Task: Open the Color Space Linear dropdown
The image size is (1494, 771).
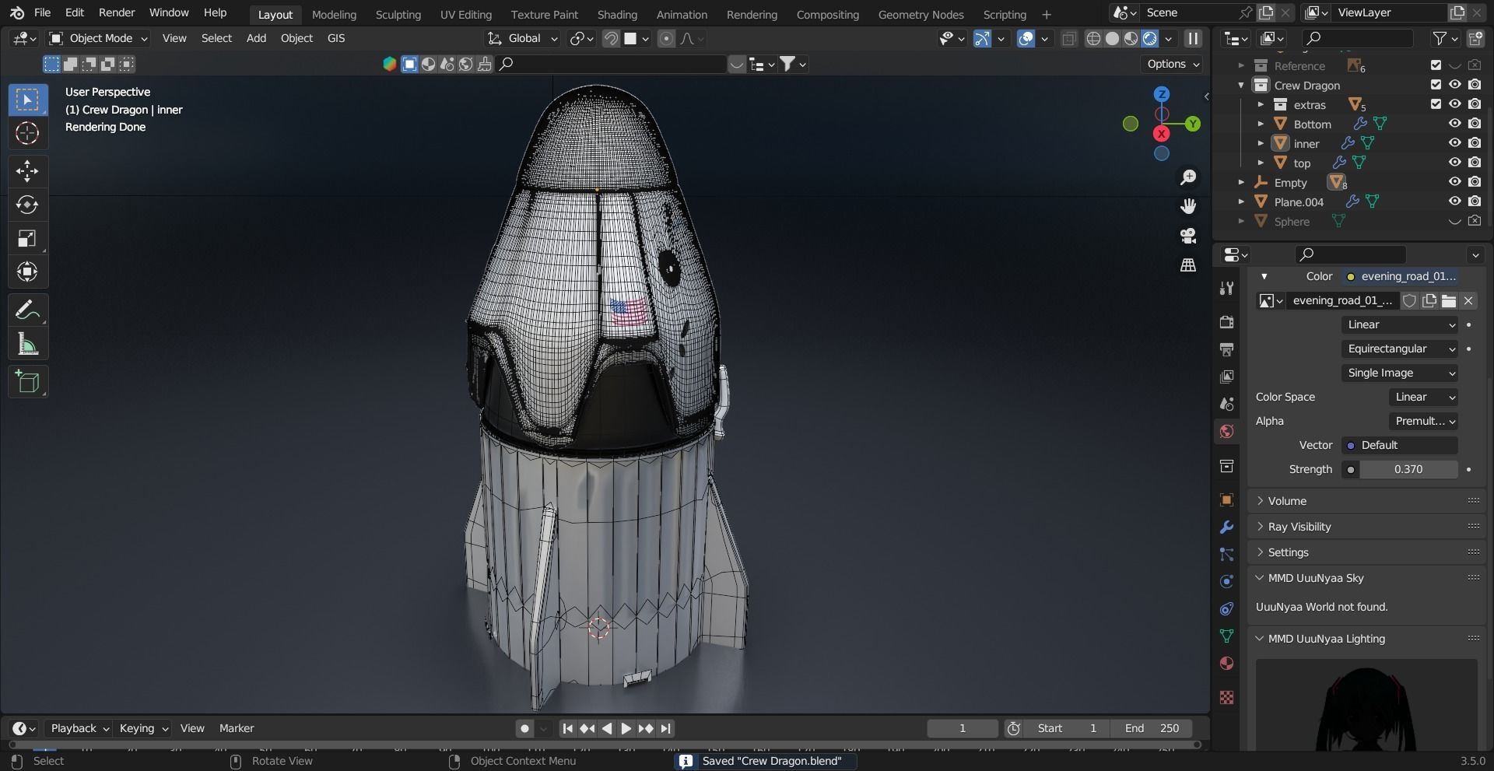Action: (x=1423, y=397)
